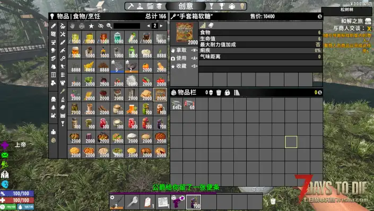Focus the item search text field
This screenshot has width=374, height=211.
point(127,26)
